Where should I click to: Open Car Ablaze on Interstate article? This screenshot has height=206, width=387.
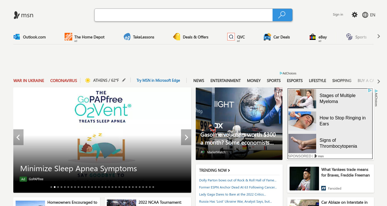[331, 202]
